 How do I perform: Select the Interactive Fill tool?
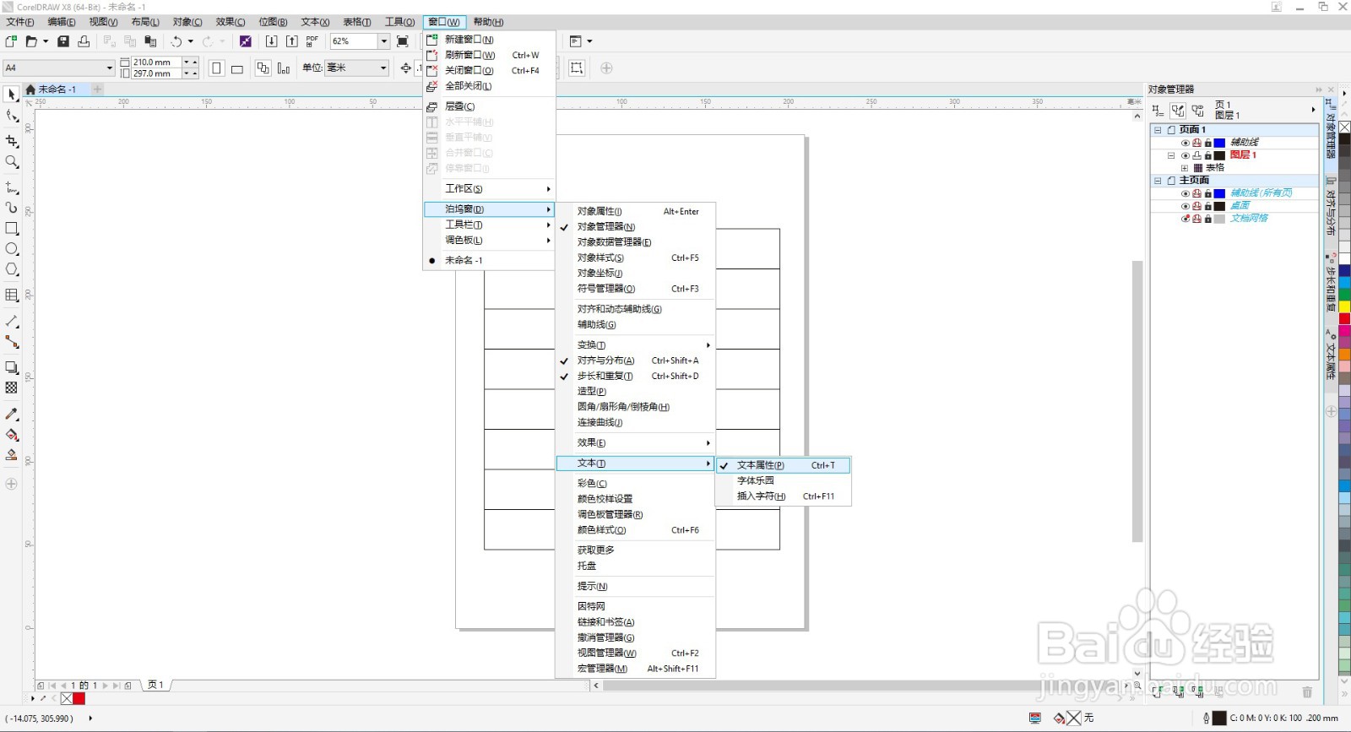coord(12,435)
